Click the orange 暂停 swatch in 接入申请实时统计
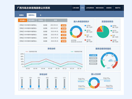Image resolution: width=132 pixels, height=99 pixels. point(85,35)
